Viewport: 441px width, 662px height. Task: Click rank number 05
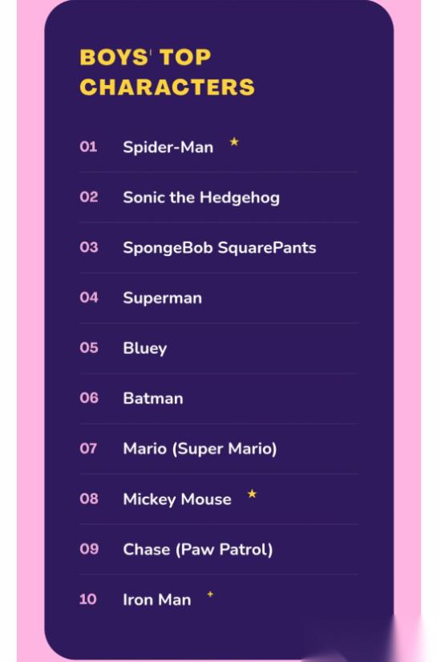pos(89,348)
